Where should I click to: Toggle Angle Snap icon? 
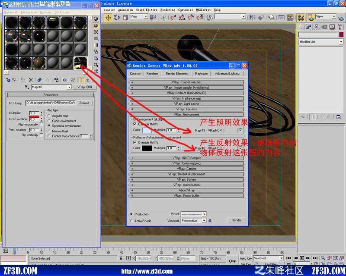182,17
